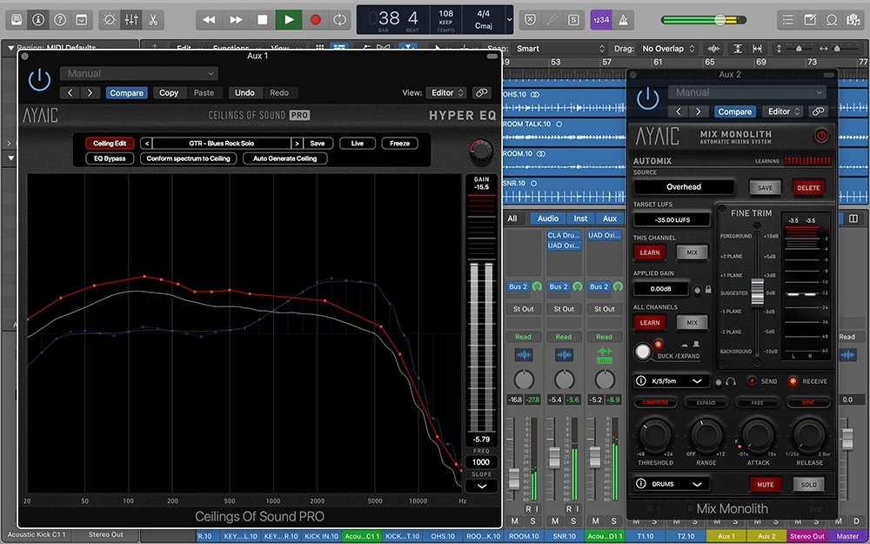The height and width of the screenshot is (544, 870).
Task: Stop playback in transport
Action: click(x=263, y=20)
